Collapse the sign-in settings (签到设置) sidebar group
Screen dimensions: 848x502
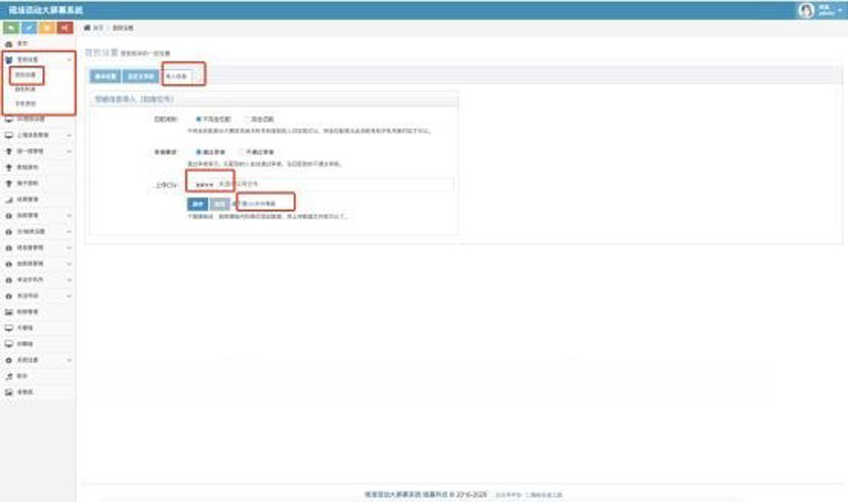tap(69, 58)
